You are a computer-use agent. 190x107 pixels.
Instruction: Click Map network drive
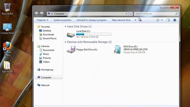121,20
